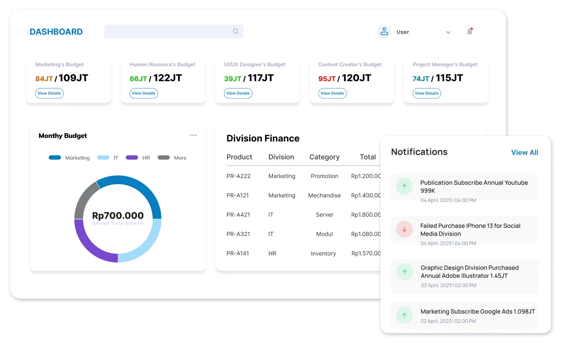Click the search magnifier icon
The image size is (561, 343).
click(236, 32)
